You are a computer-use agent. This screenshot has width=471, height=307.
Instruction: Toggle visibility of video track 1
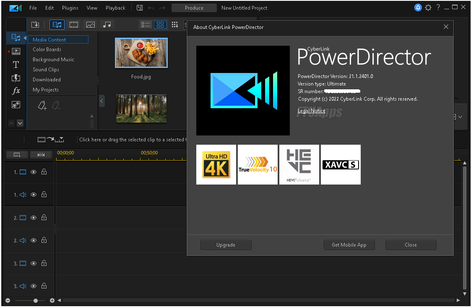click(x=34, y=172)
